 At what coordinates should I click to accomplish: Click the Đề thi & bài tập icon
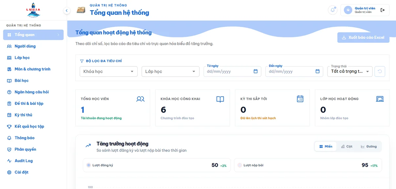coord(9,104)
